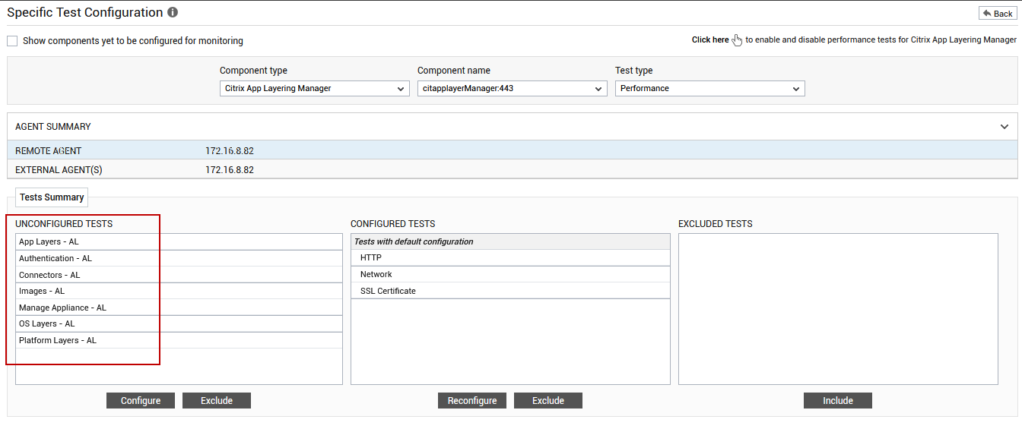
Task: Click the Reconfigure button
Action: tap(472, 401)
